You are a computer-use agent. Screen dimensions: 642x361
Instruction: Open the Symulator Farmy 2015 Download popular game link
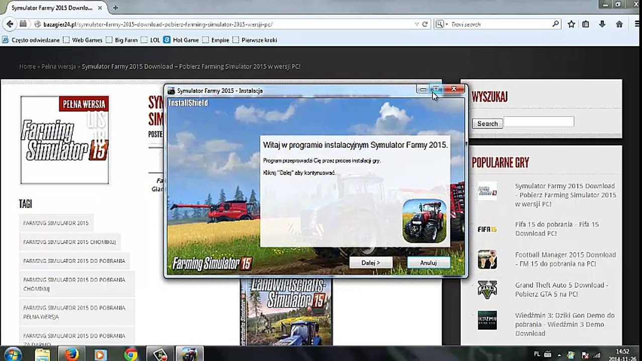[565, 195]
